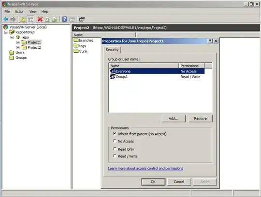The image size is (261, 197).
Task: Click the blue Back arrow toolbar icon
Action: point(6,19)
